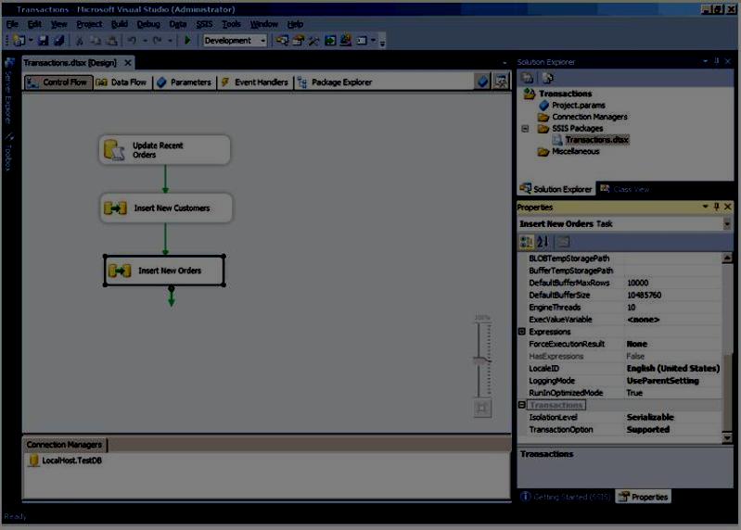This screenshot has height=530, width=741.
Task: Open the Undo history dropdown arrow
Action: click(145, 41)
